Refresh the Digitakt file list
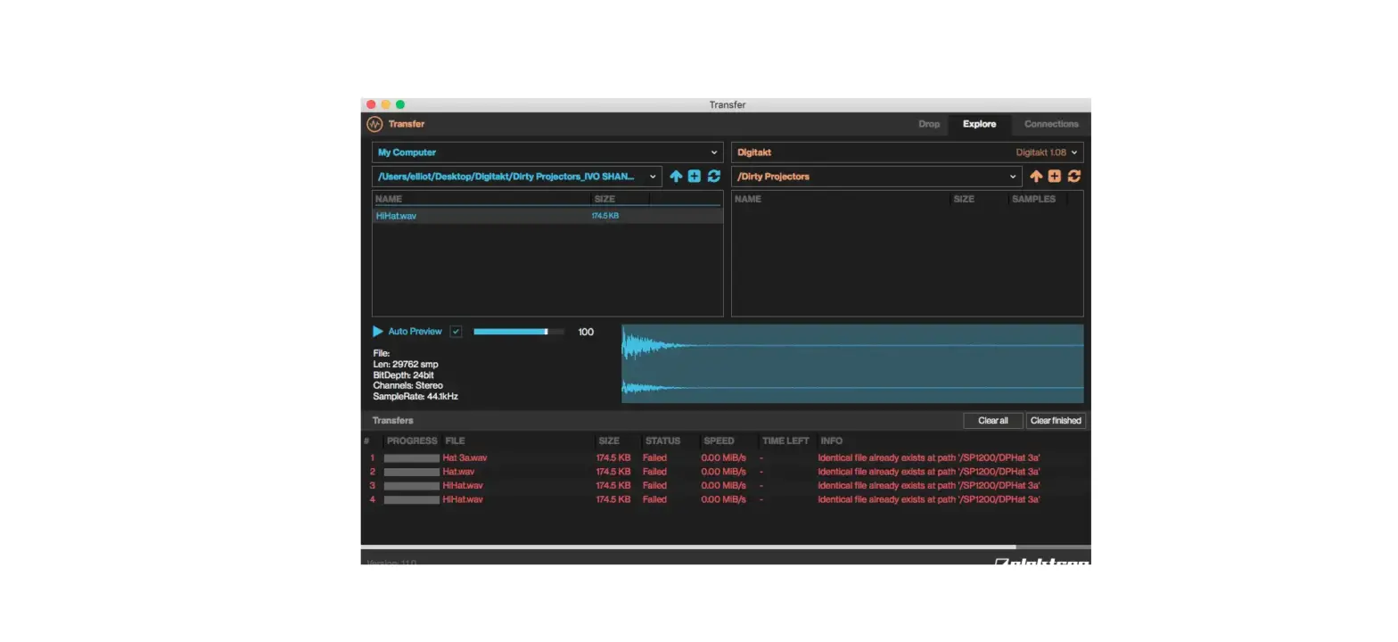The width and height of the screenshot is (1398, 642). [x=1074, y=177]
